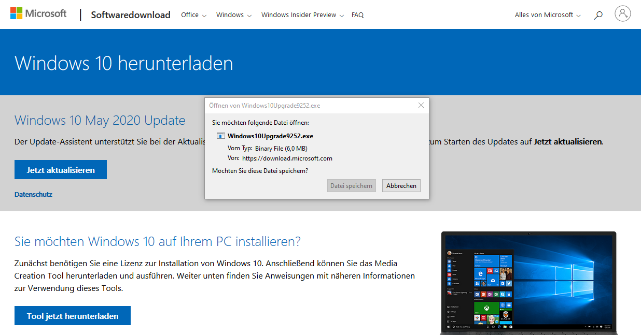Image resolution: width=641 pixels, height=335 pixels.
Task: Click bold Jetzt aktualisieren text in paragraph
Action: [568, 141]
